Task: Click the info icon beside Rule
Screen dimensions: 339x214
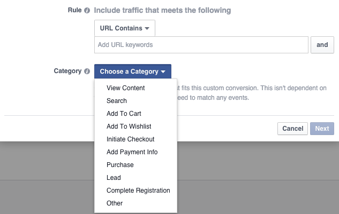Action: pos(87,10)
